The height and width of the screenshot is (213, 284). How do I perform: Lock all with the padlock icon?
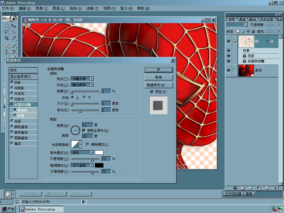click(253, 31)
